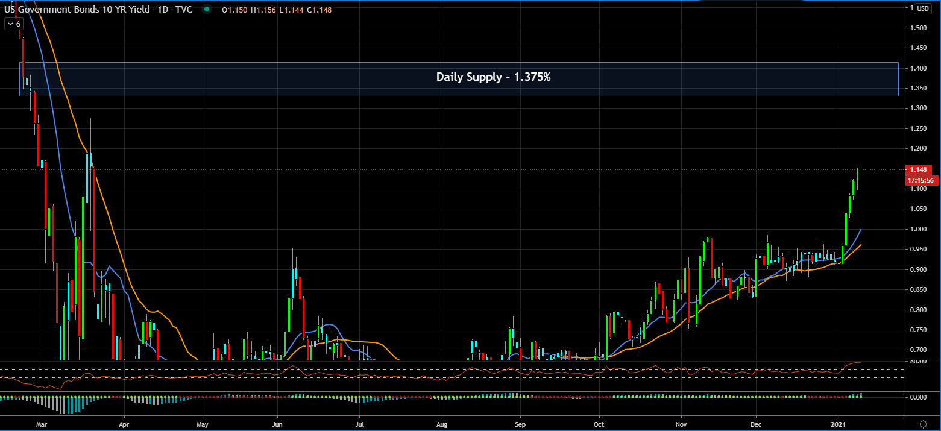Click the 0.700 price scale label

(919, 350)
